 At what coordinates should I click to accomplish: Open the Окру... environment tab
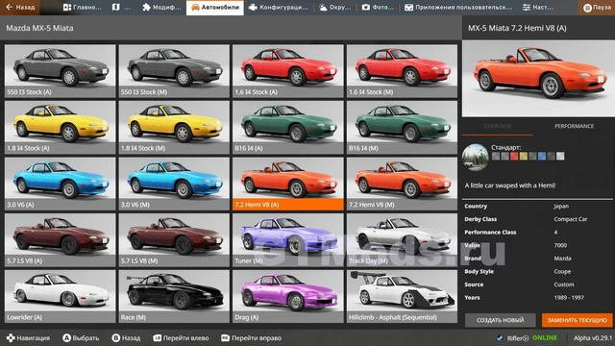tap(334, 8)
